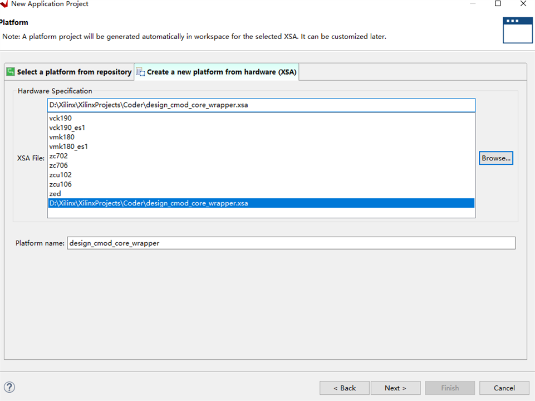Screen dimensions: 535x401
Task: Click the Vitis logo in title bar
Action: pyautogui.click(x=3, y=4)
